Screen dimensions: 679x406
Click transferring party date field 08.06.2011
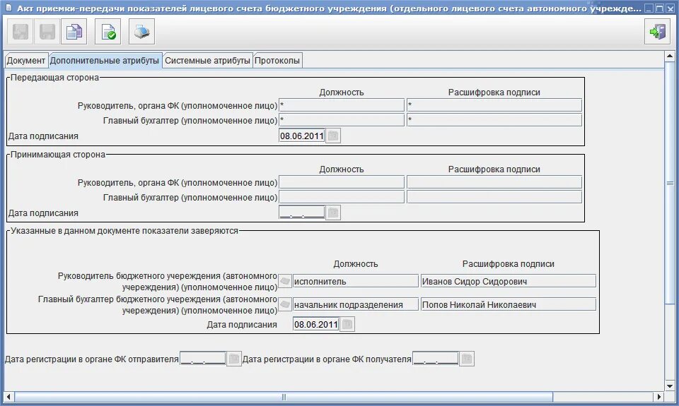click(x=302, y=136)
